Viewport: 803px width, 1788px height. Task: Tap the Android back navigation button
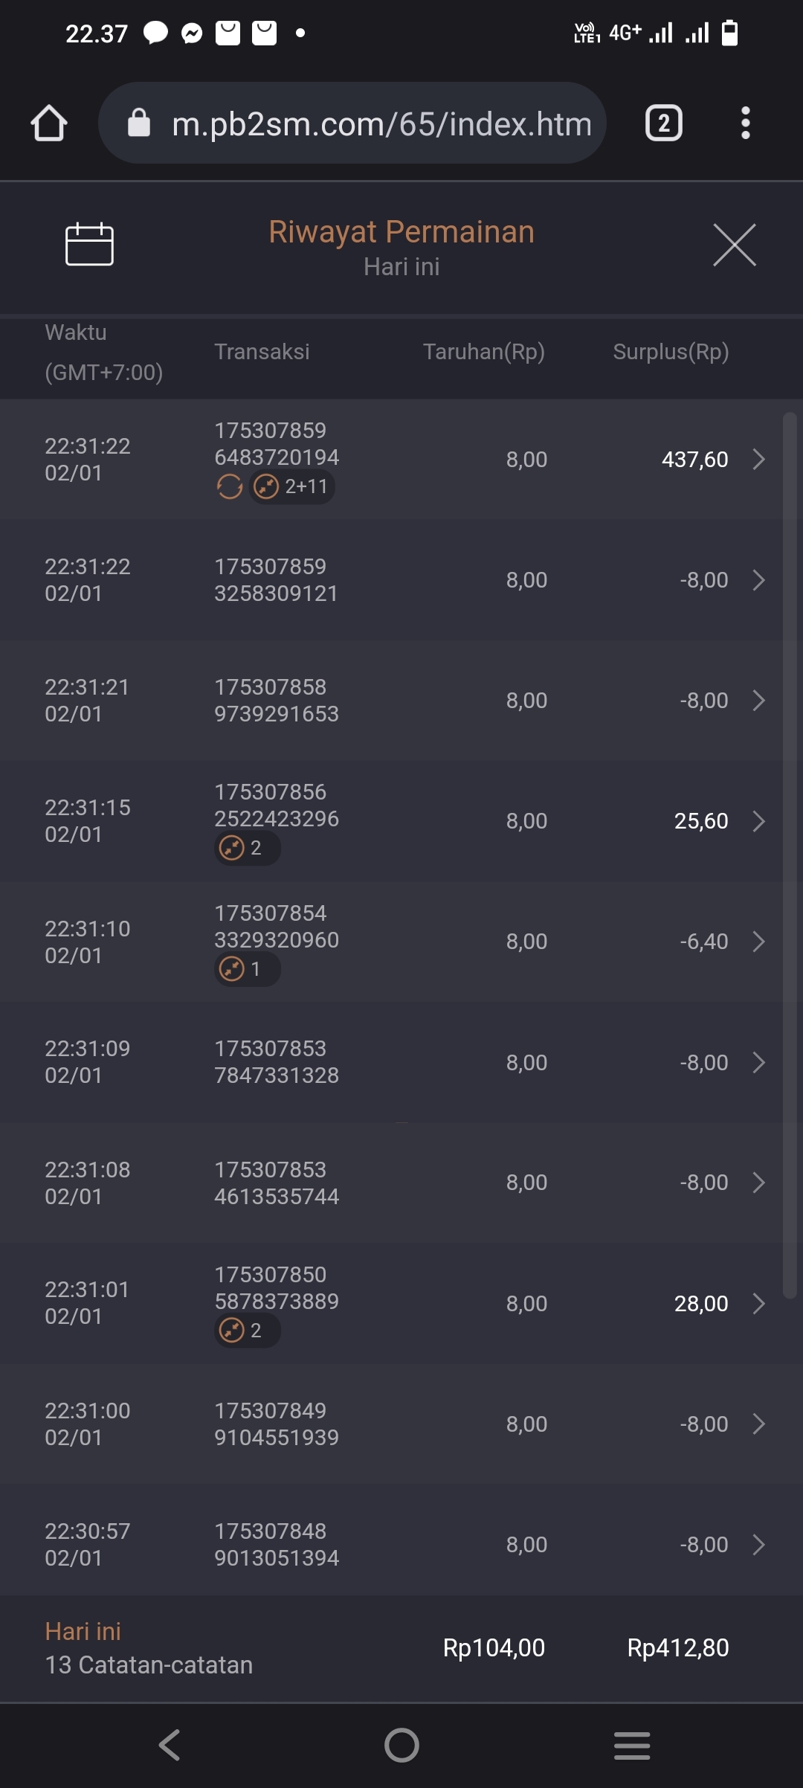tap(170, 1745)
